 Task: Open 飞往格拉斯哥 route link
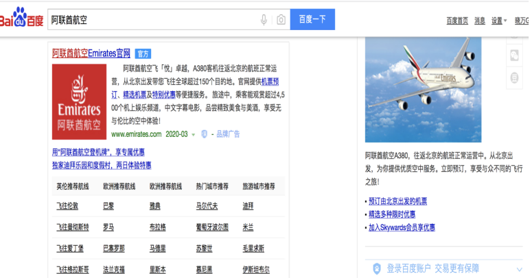(73, 270)
